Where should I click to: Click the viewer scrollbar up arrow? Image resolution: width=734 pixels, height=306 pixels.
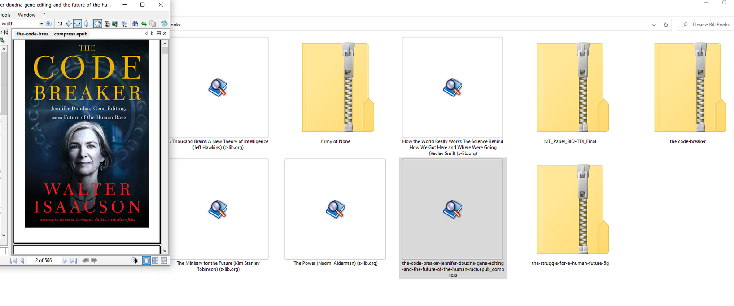click(x=165, y=44)
